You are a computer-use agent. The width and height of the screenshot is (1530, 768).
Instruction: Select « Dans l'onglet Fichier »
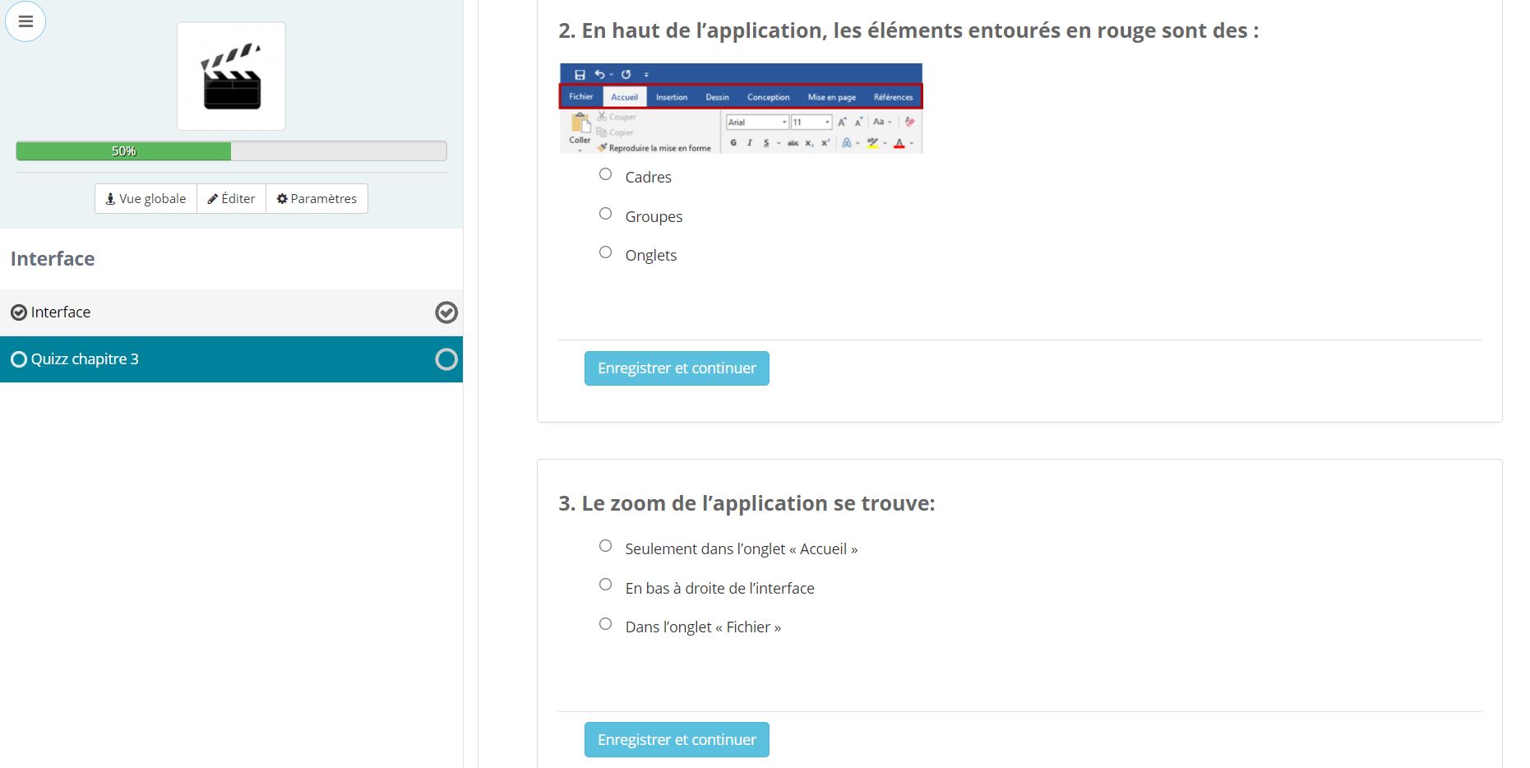(x=605, y=623)
